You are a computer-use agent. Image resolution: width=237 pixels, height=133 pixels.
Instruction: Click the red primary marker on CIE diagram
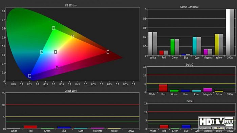point(108,52)
